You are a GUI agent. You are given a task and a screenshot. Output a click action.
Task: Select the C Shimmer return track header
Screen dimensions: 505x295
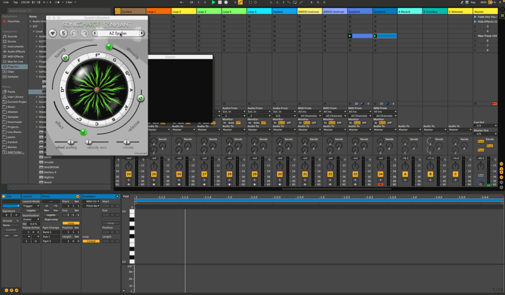(460, 12)
